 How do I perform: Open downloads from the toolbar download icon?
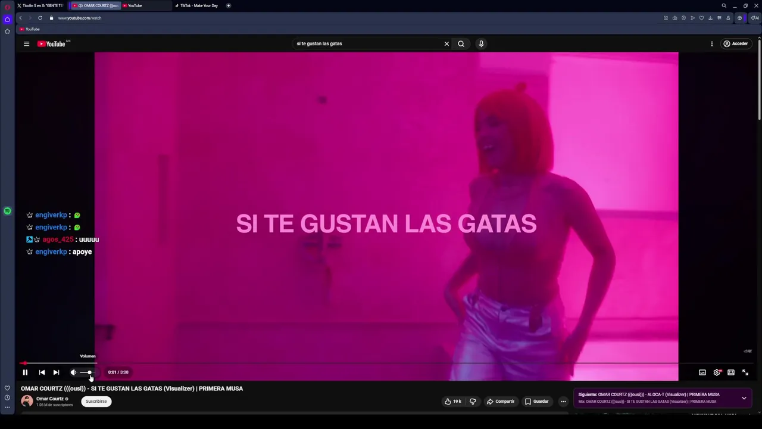coord(710,18)
